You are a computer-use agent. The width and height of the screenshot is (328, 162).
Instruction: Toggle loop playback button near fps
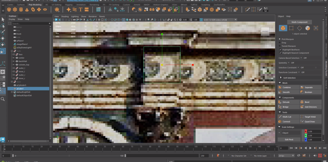(299, 156)
